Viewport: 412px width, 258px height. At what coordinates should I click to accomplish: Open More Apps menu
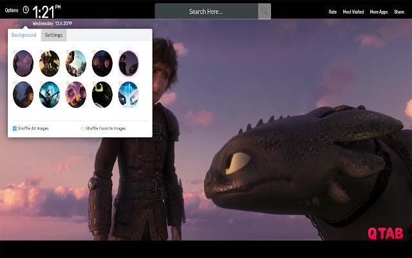pos(379,12)
